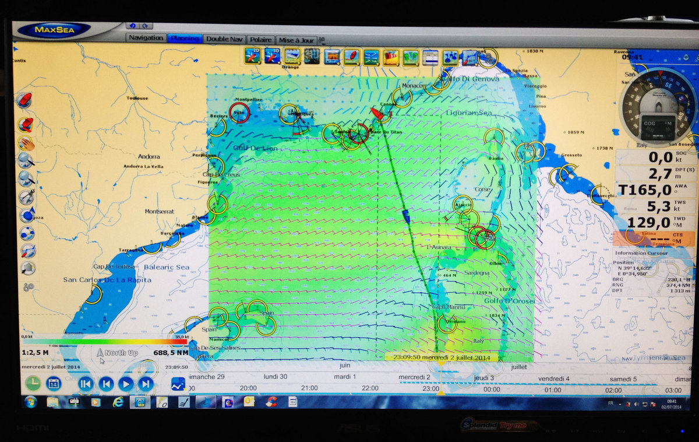Image resolution: width=699 pixels, height=442 pixels.
Task: Open the Polaire tab
Action: 262,40
